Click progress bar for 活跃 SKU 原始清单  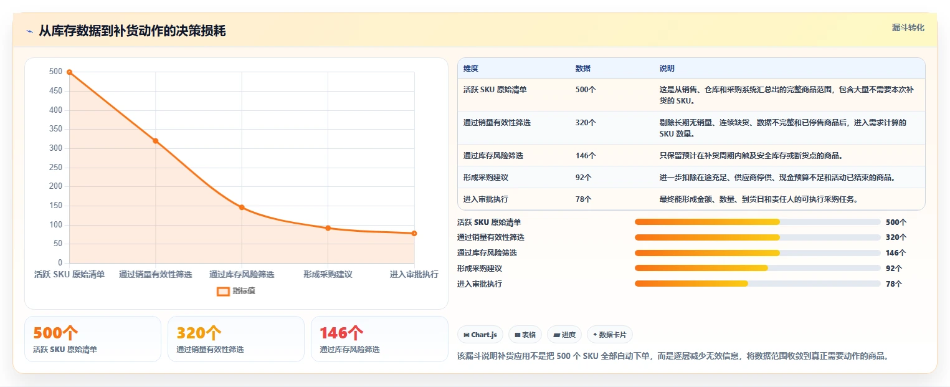758,222
